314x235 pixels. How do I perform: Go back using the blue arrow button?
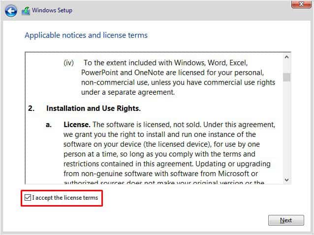click(11, 11)
